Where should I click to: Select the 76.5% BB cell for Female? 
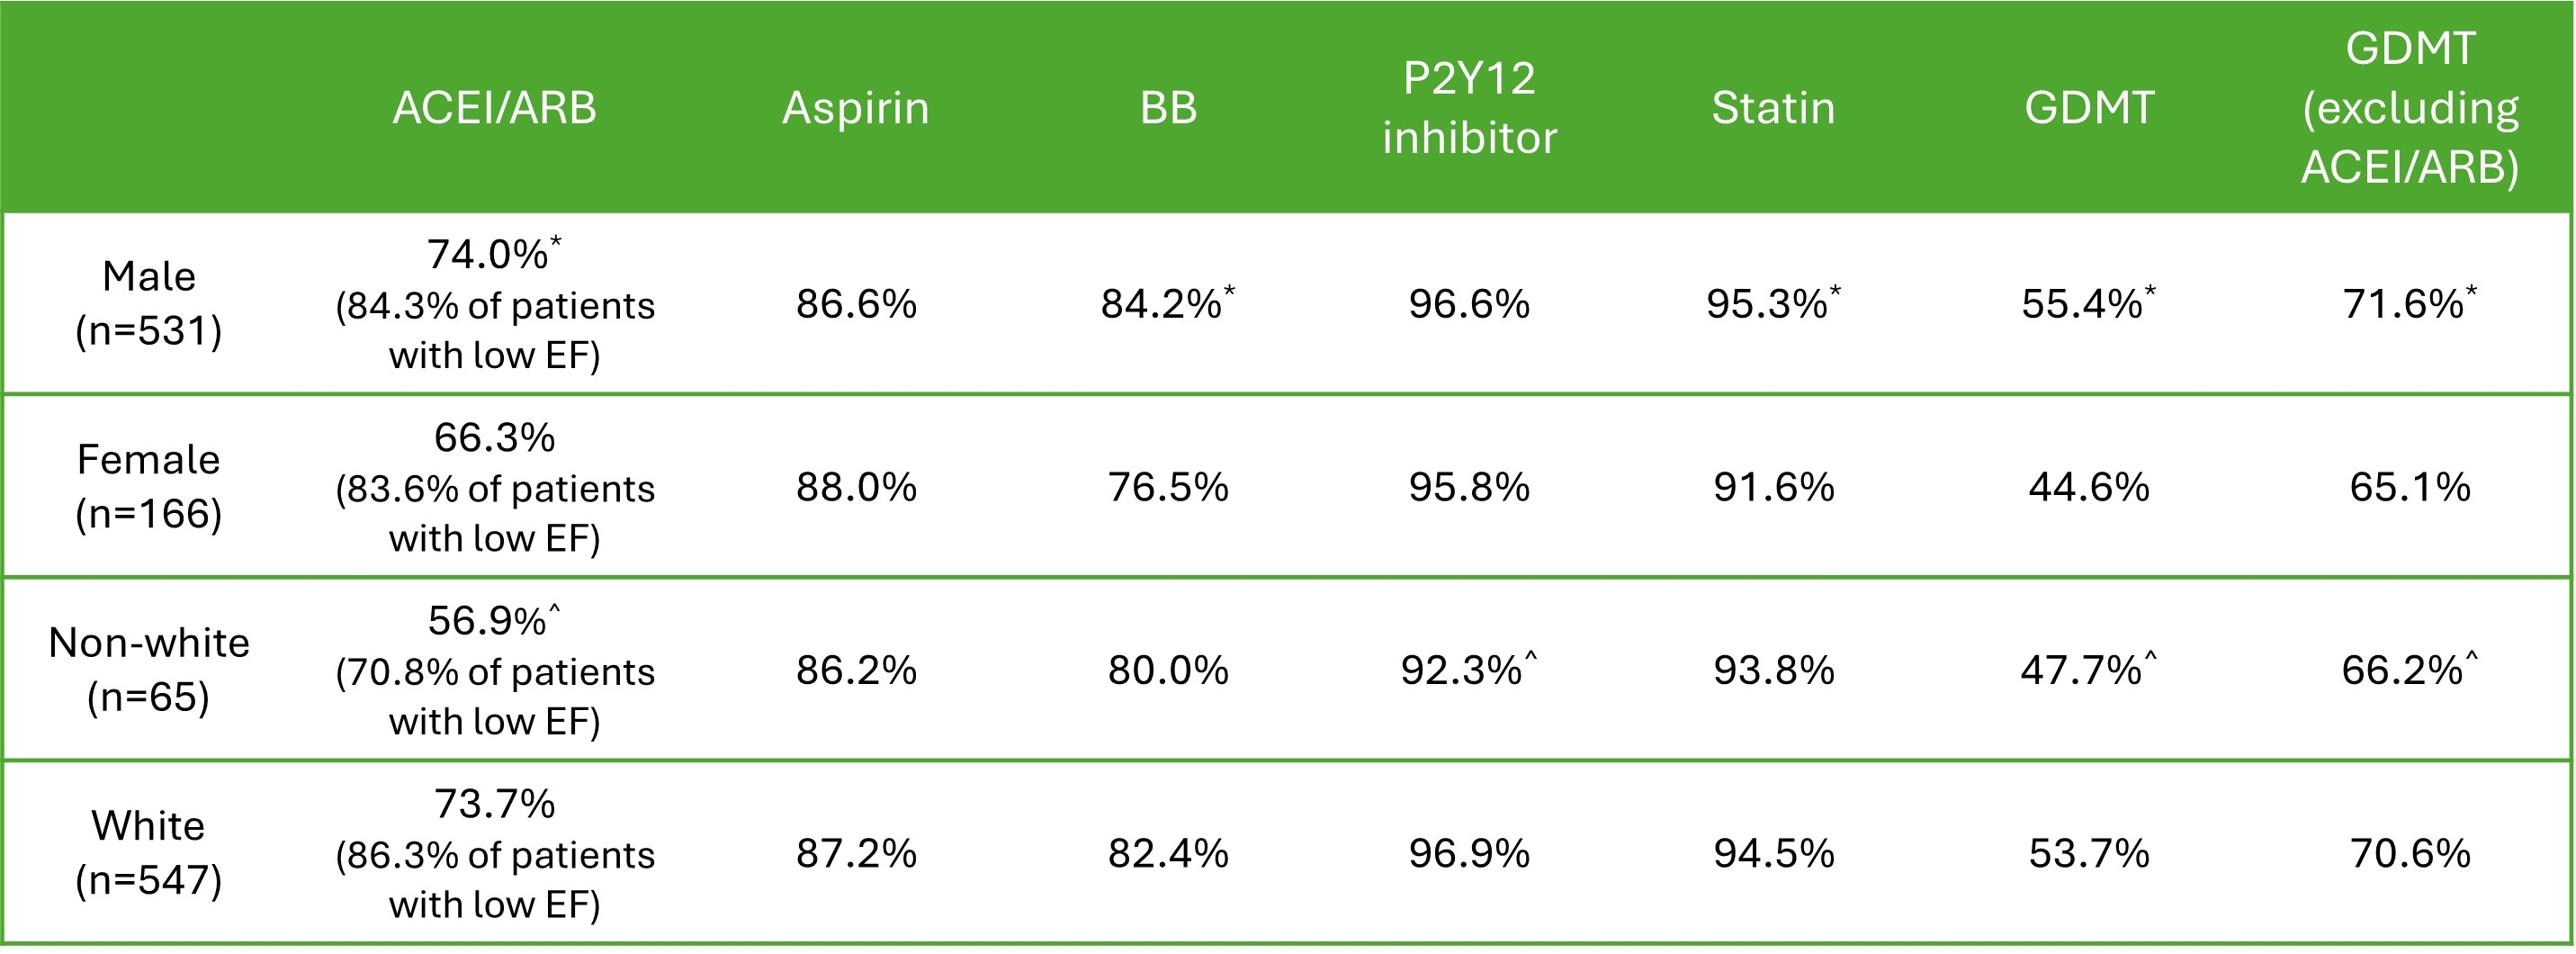[x=1168, y=487]
